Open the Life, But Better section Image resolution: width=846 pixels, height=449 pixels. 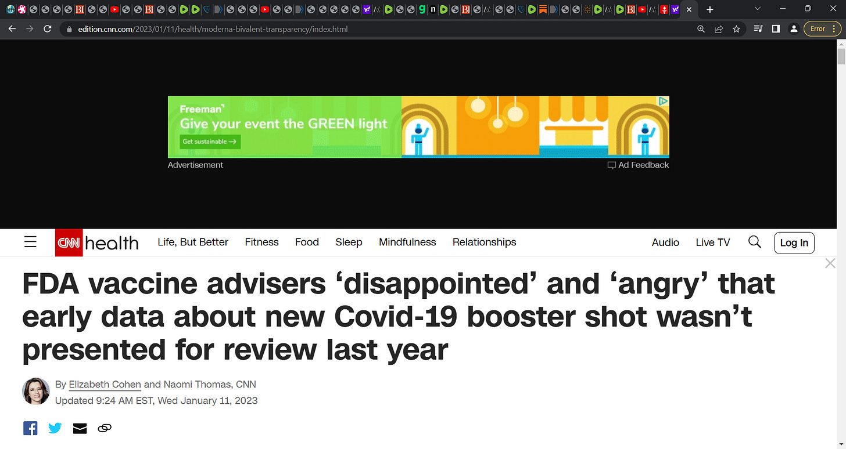click(193, 242)
